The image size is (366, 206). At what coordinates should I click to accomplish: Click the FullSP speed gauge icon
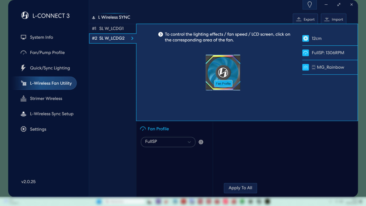coord(306,53)
